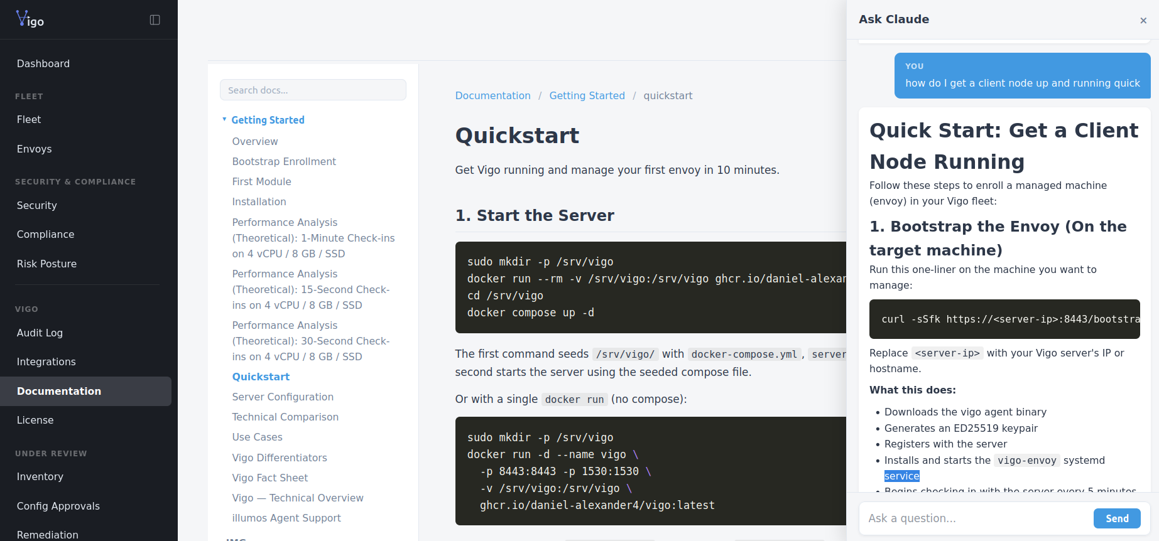Open the Overview doc
The image size is (1159, 541).
click(255, 141)
